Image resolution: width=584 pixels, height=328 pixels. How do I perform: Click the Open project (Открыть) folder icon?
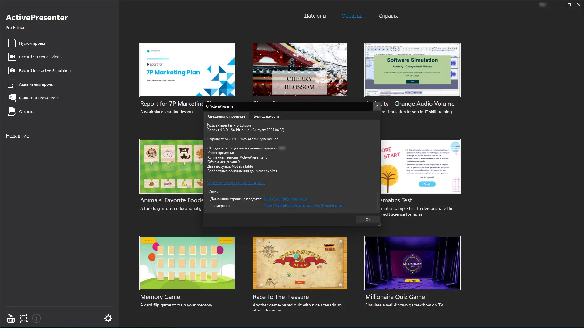click(x=12, y=112)
